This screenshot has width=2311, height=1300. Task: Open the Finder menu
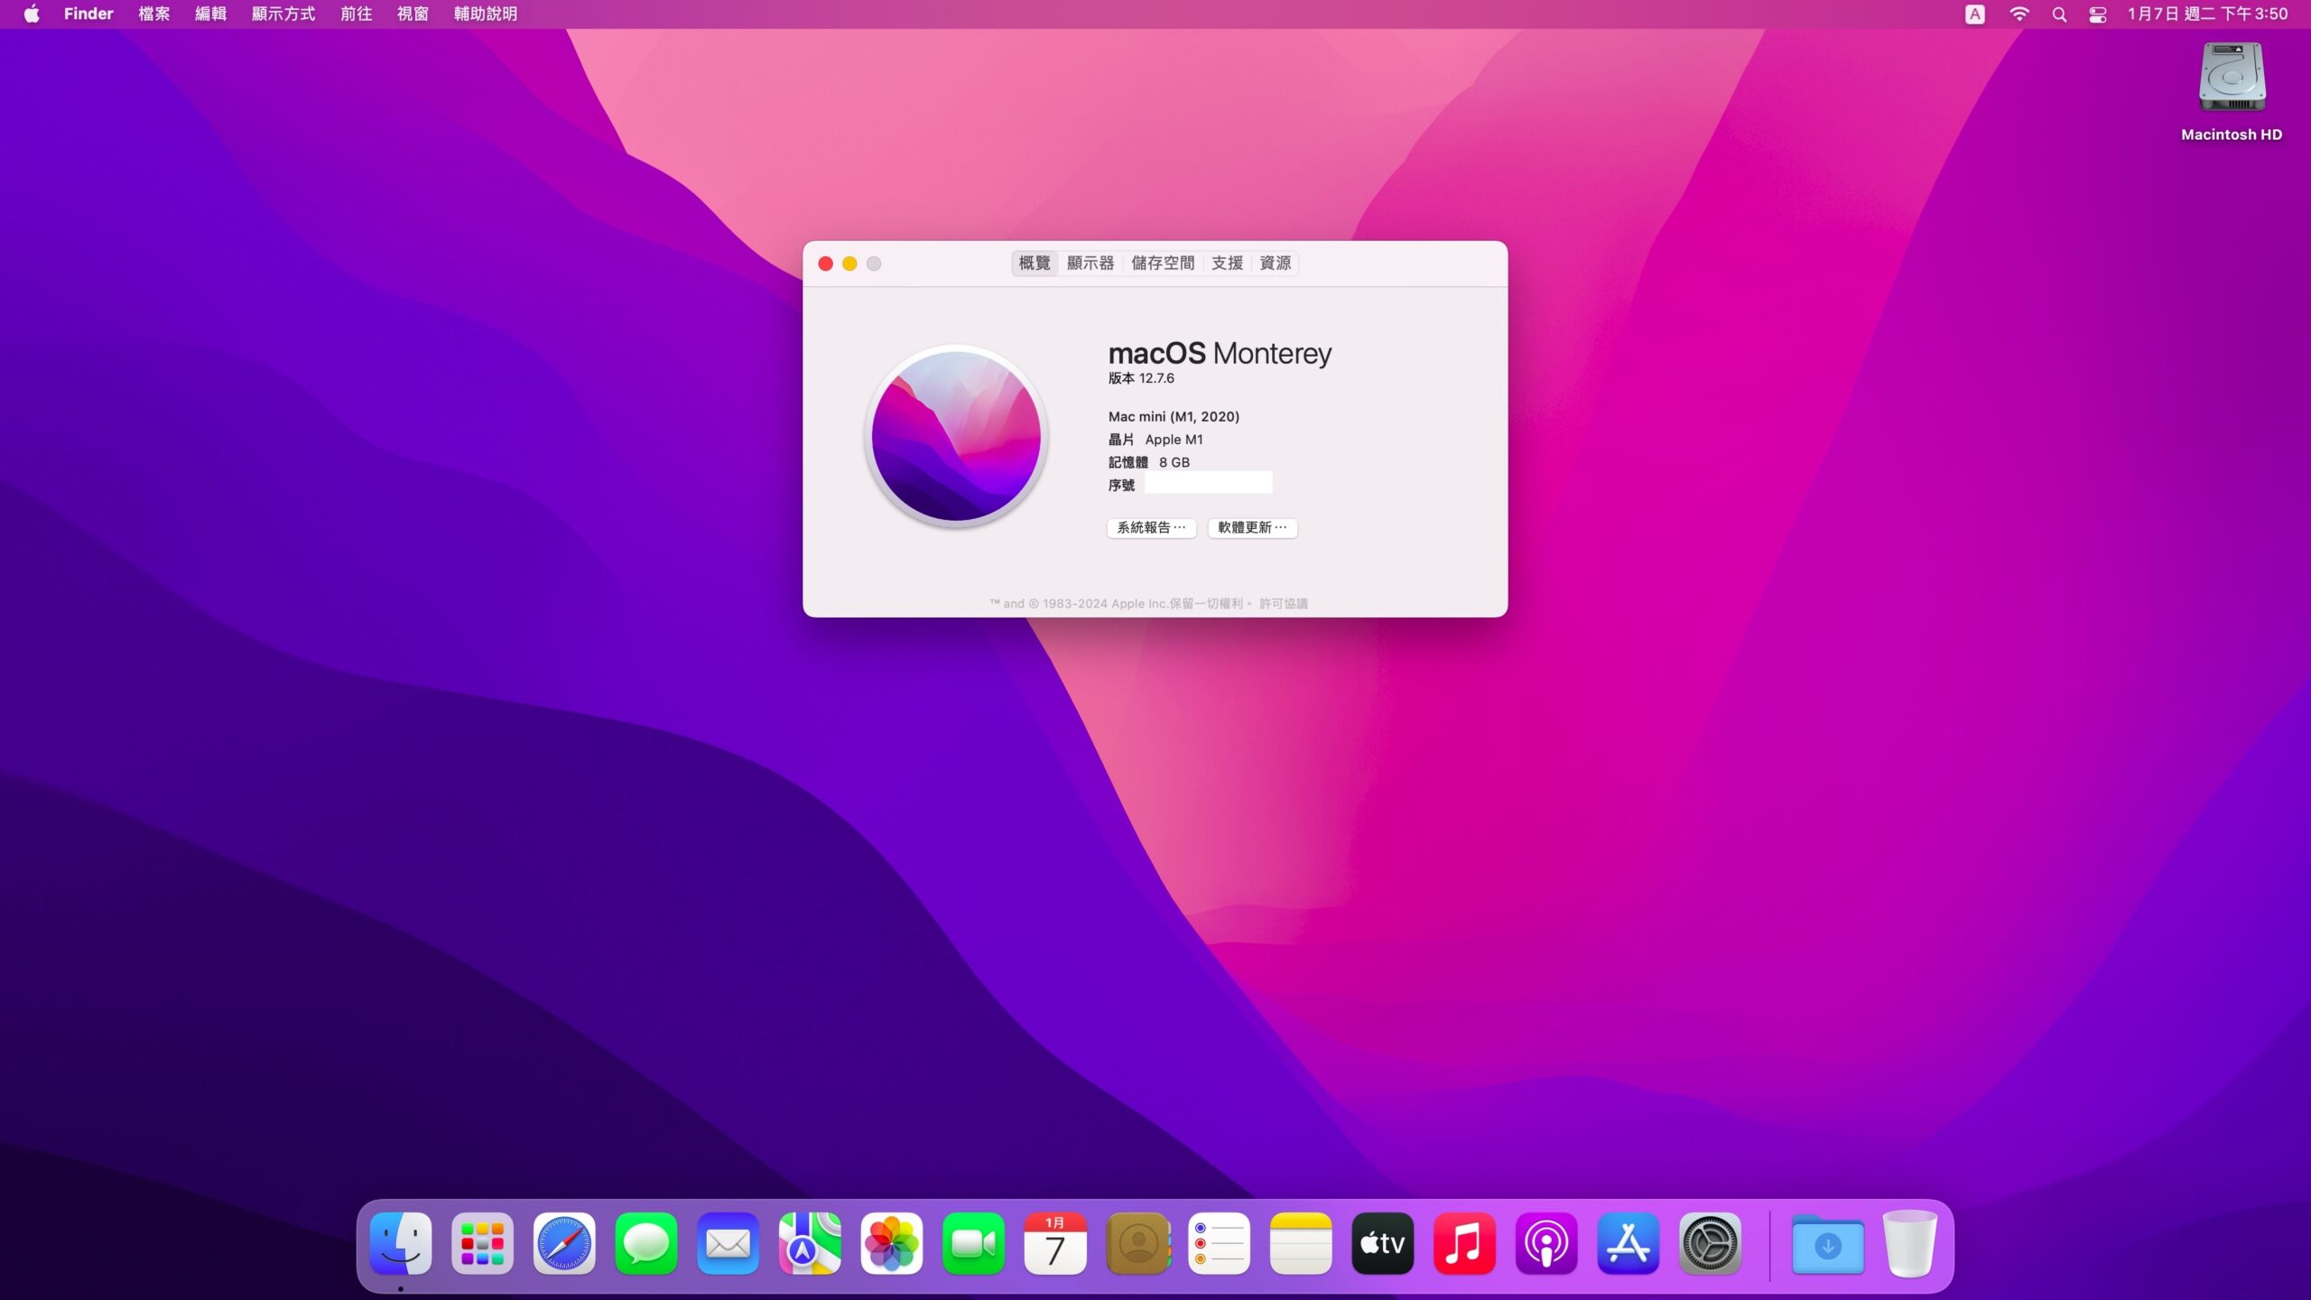coord(88,14)
